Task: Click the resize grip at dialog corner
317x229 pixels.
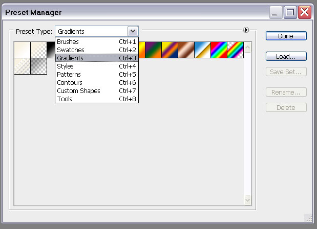Action: (308, 218)
